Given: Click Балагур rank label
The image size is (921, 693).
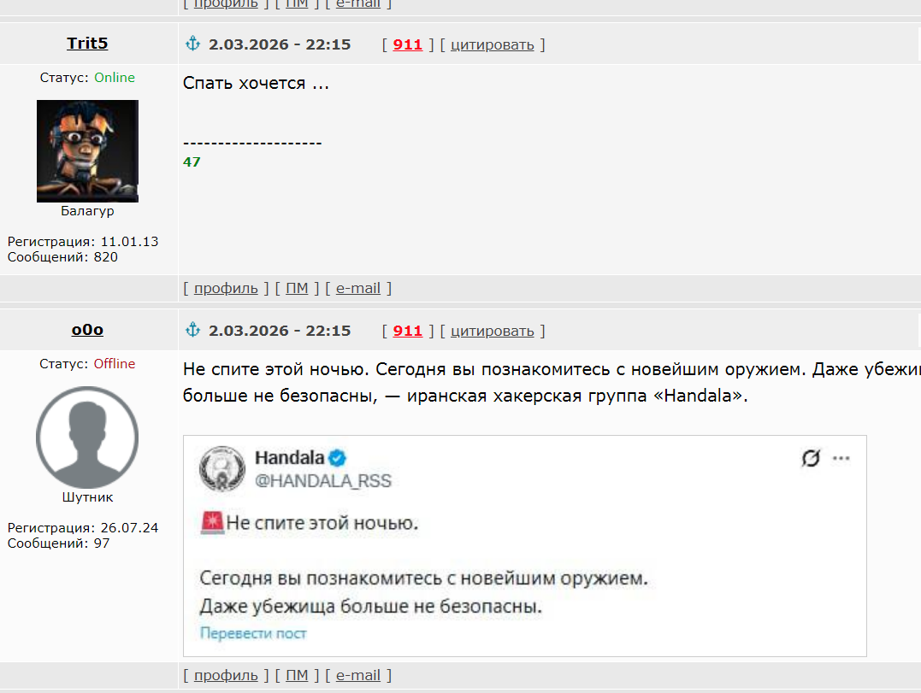Looking at the screenshot, I should (x=87, y=211).
